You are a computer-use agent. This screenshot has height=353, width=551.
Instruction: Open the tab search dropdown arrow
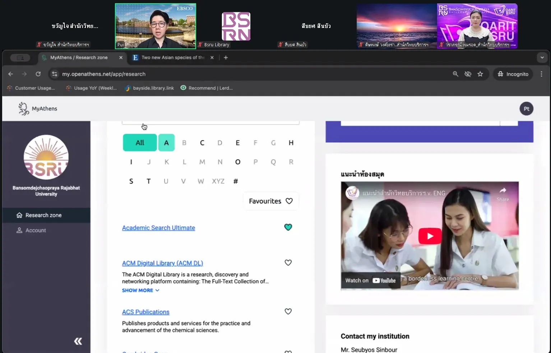pyautogui.click(x=542, y=57)
